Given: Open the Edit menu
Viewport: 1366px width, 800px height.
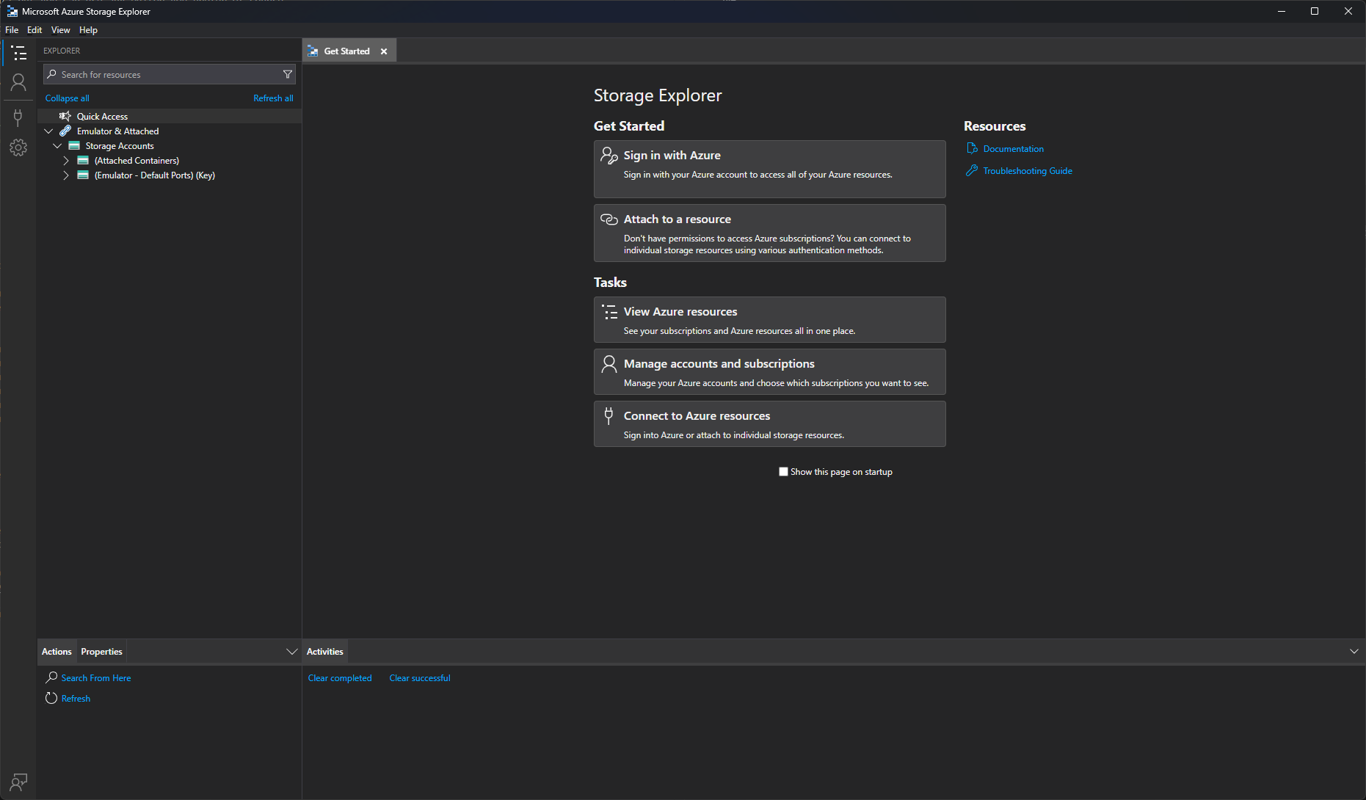Looking at the screenshot, I should [x=34, y=30].
